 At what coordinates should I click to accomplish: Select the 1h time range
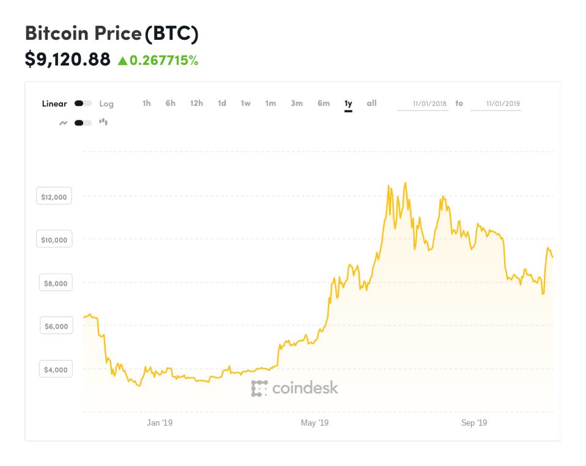click(146, 104)
